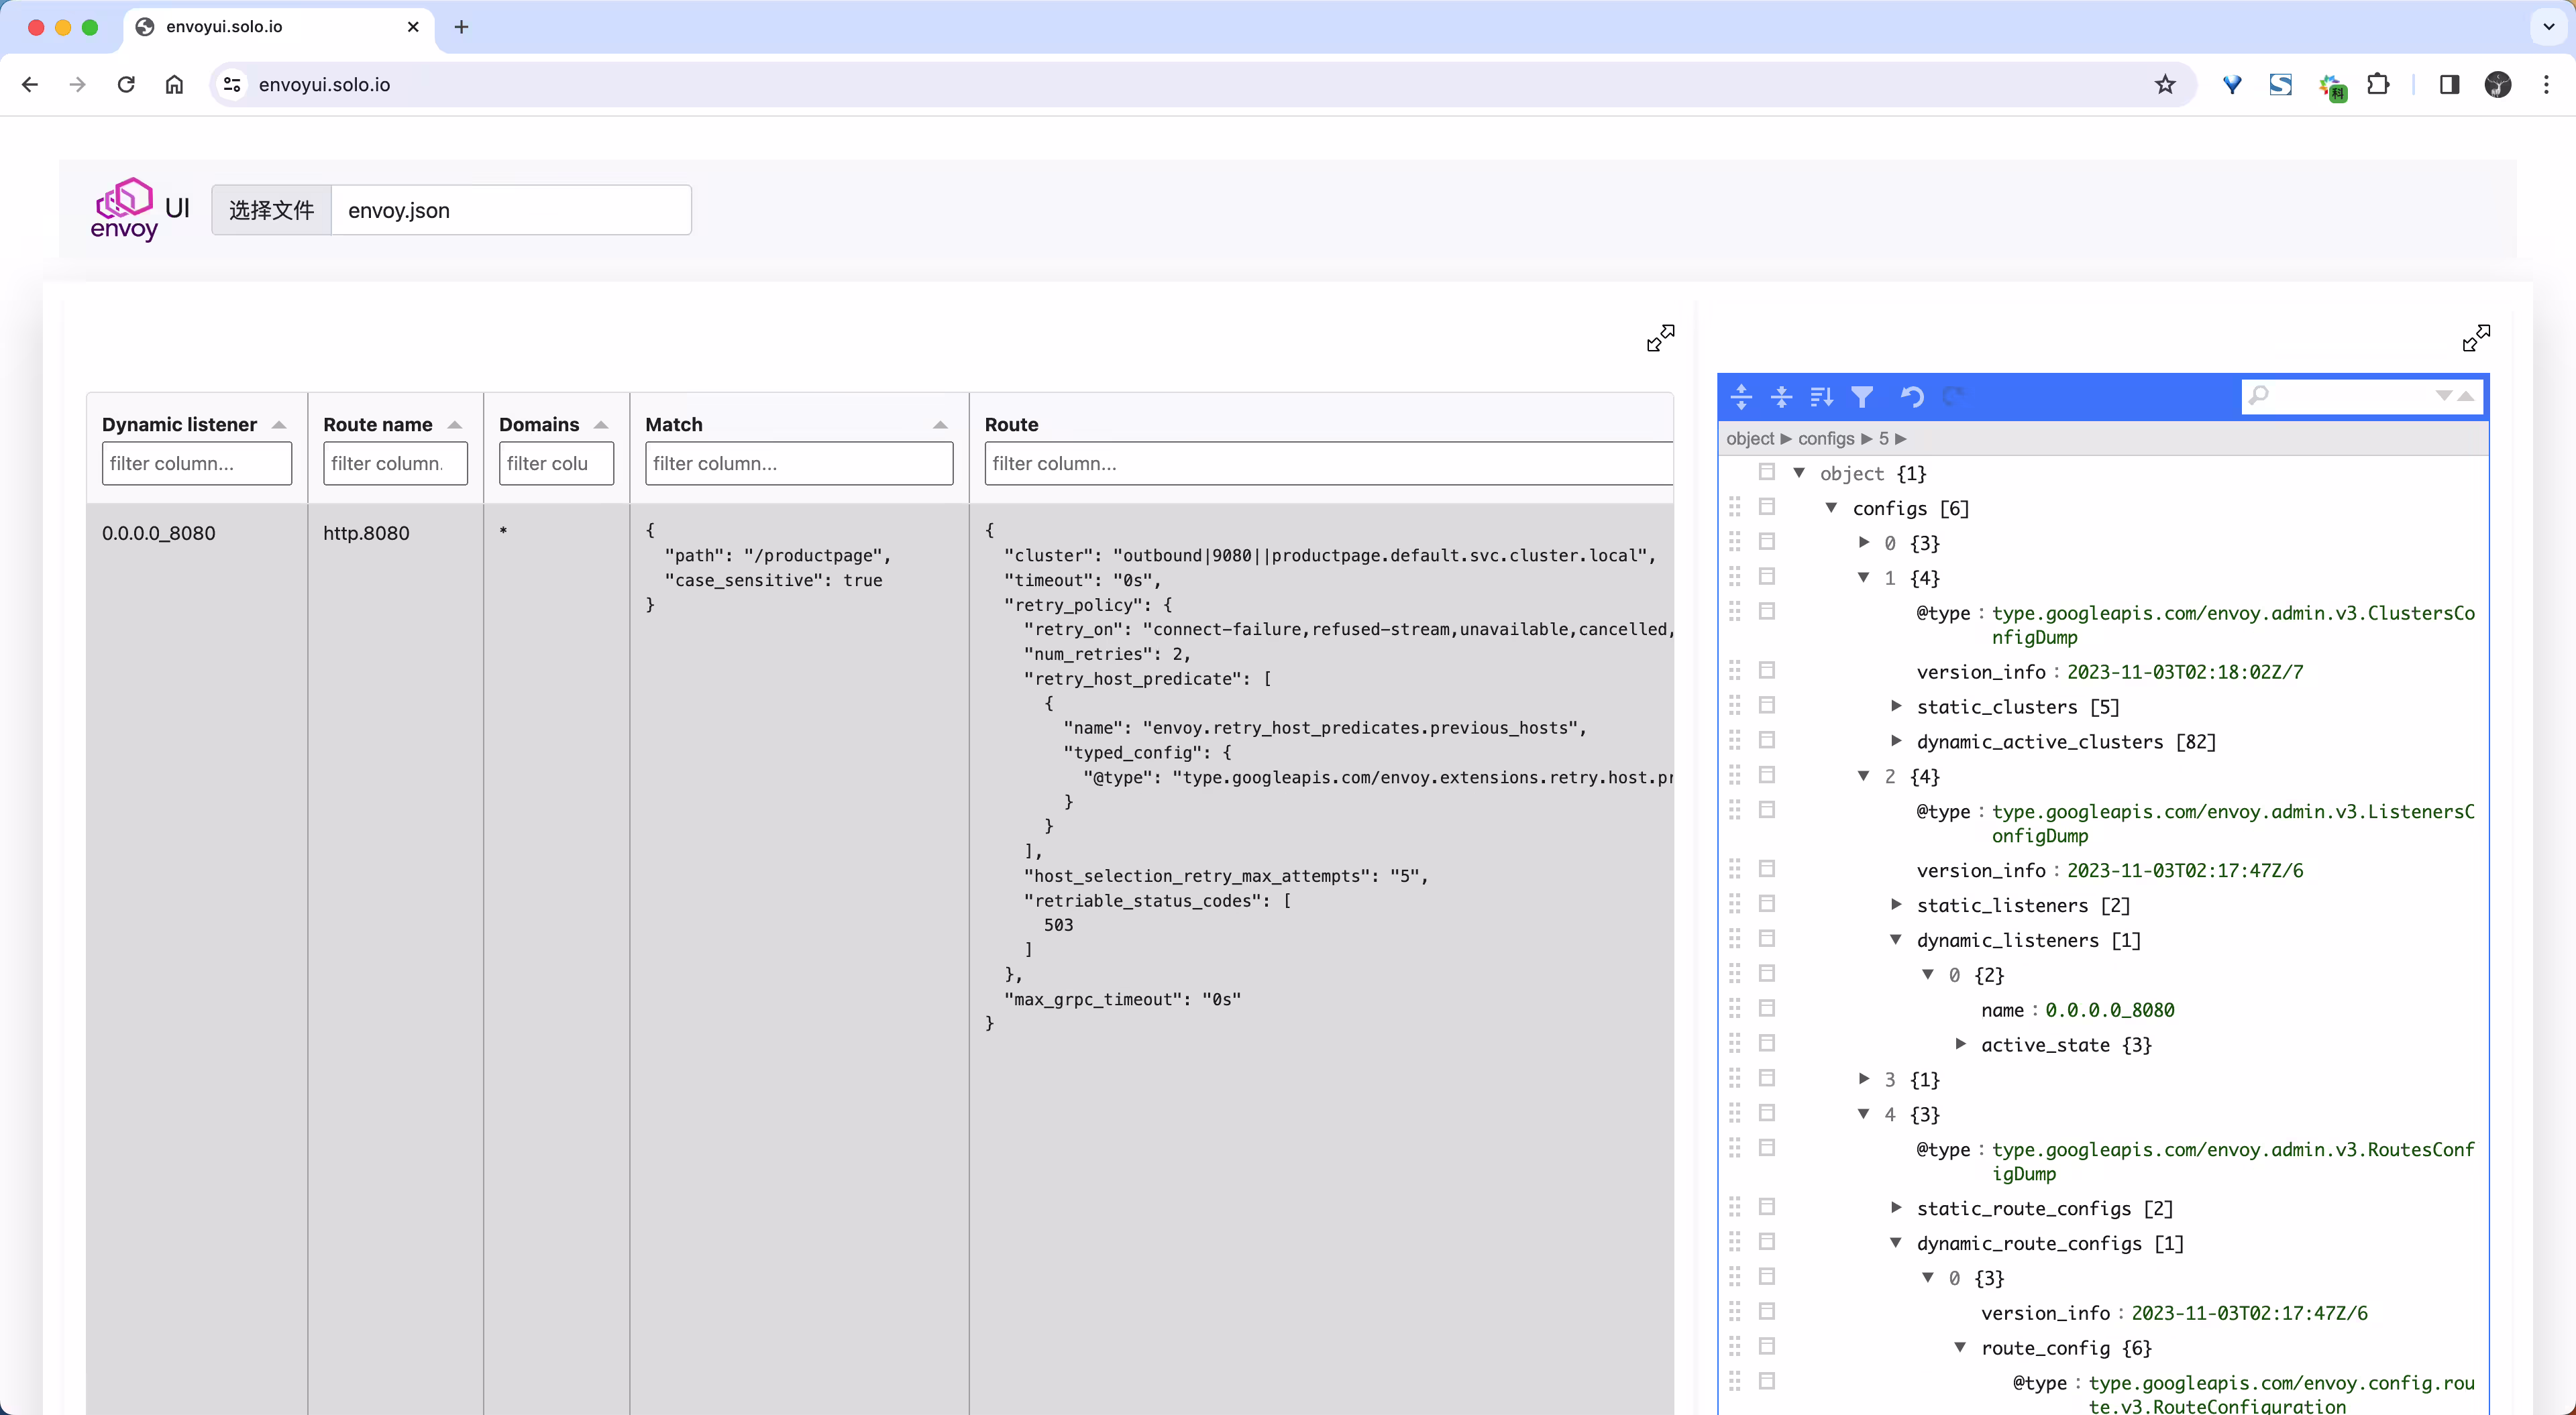The image size is (2576, 1415).
Task: Bookmark this page with the star icon
Action: click(x=2165, y=84)
